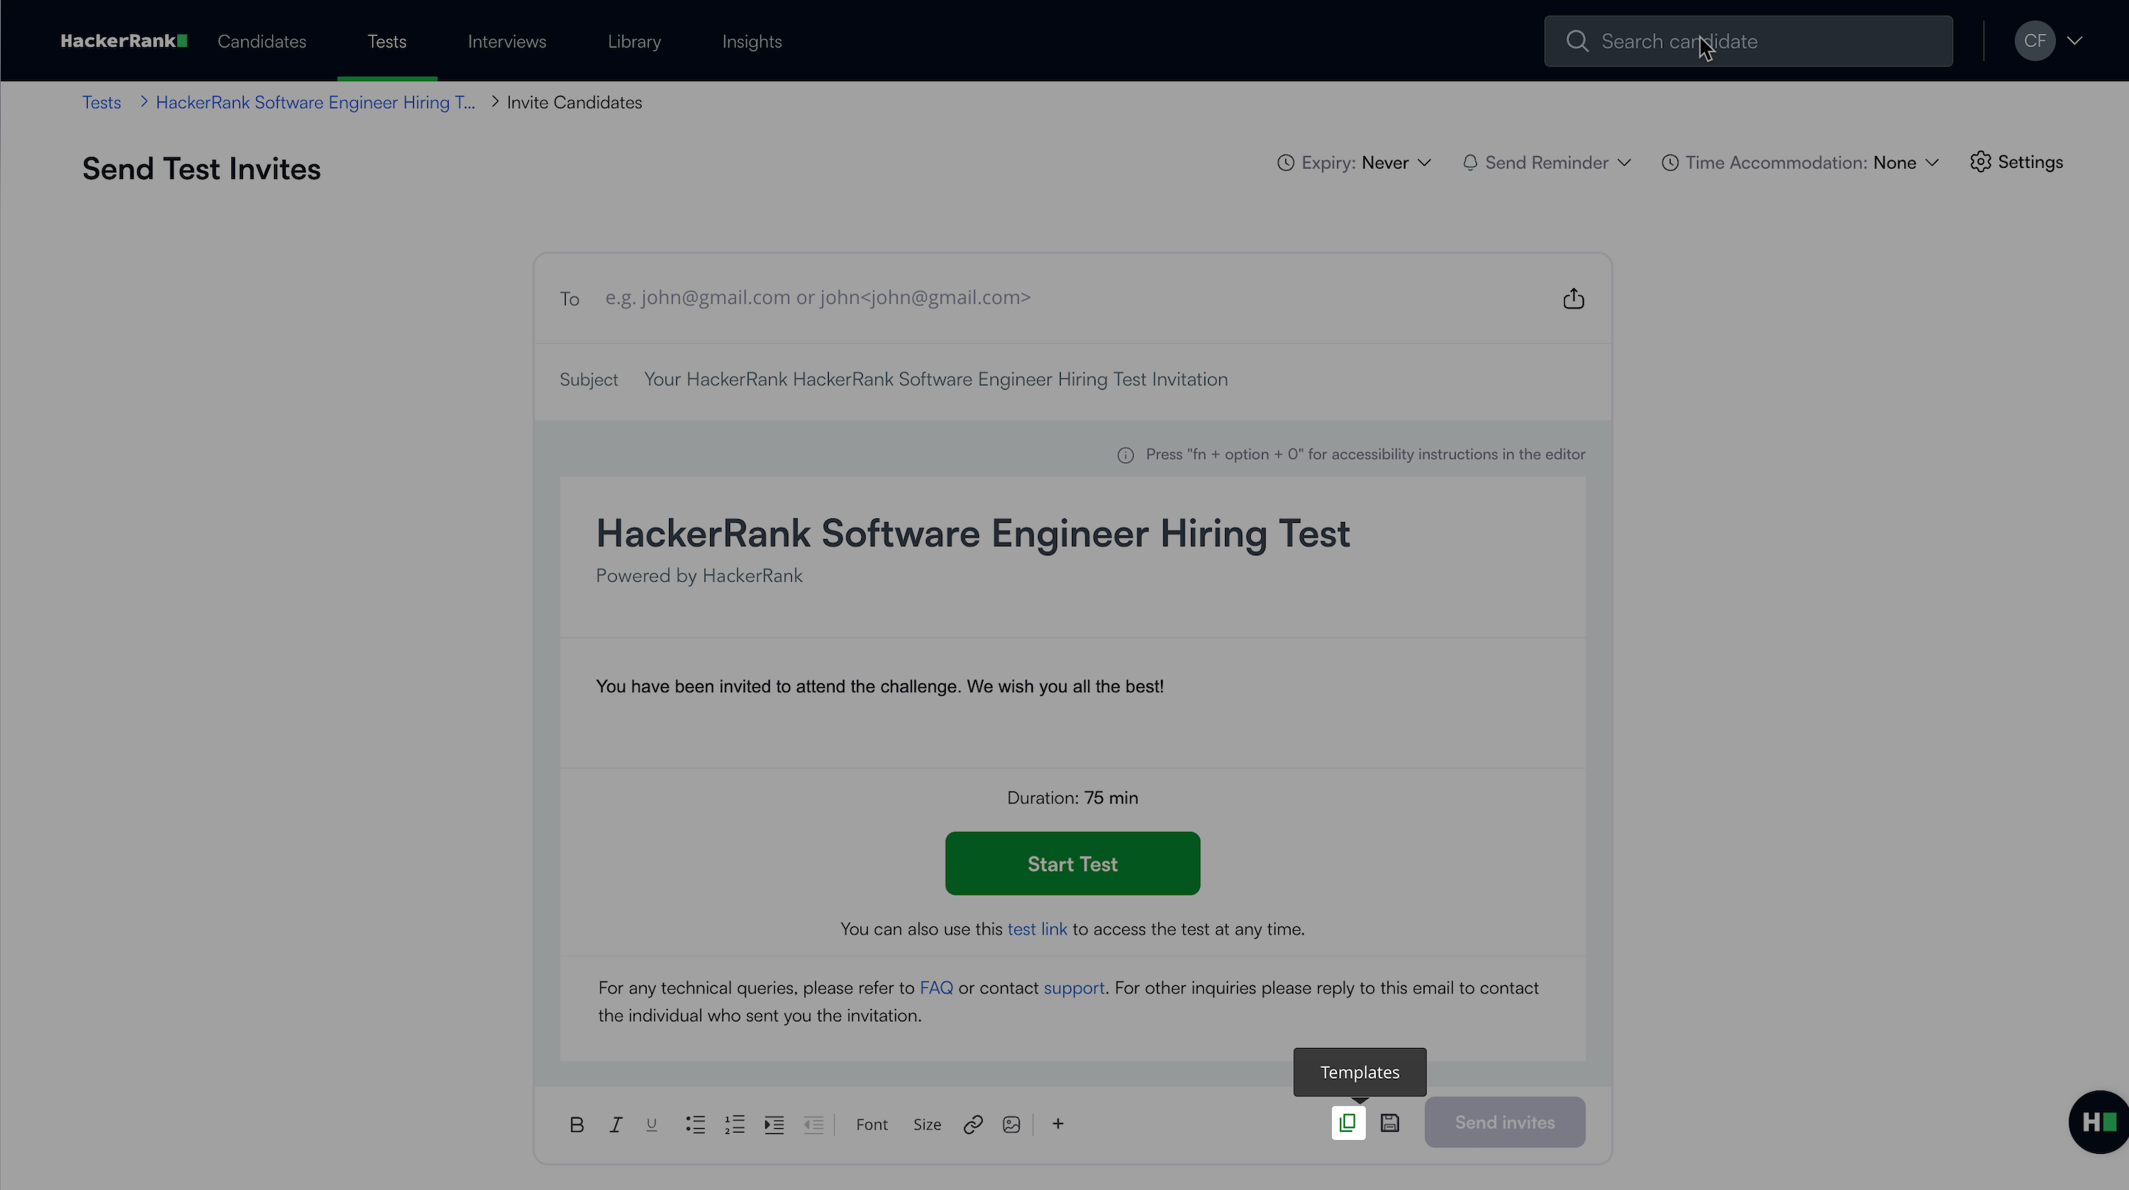Switch to the Candidates tab

(x=262, y=41)
